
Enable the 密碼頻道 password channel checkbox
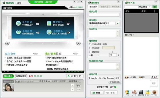tap(90, 48)
